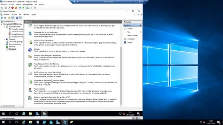The image size is (223, 125).
Task: Click the Up one level folder icon
Action: tap(9, 18)
